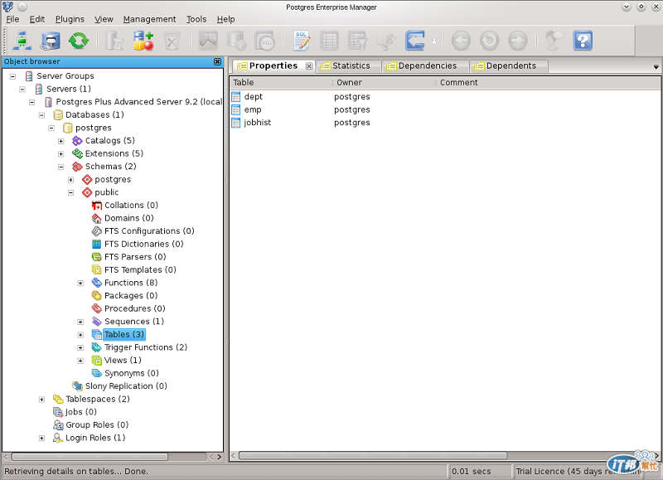
Task: Collapse the Schemas (2) node
Action: pos(60,167)
